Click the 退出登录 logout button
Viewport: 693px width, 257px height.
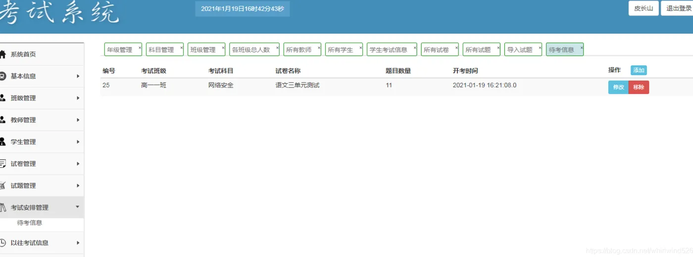[677, 8]
